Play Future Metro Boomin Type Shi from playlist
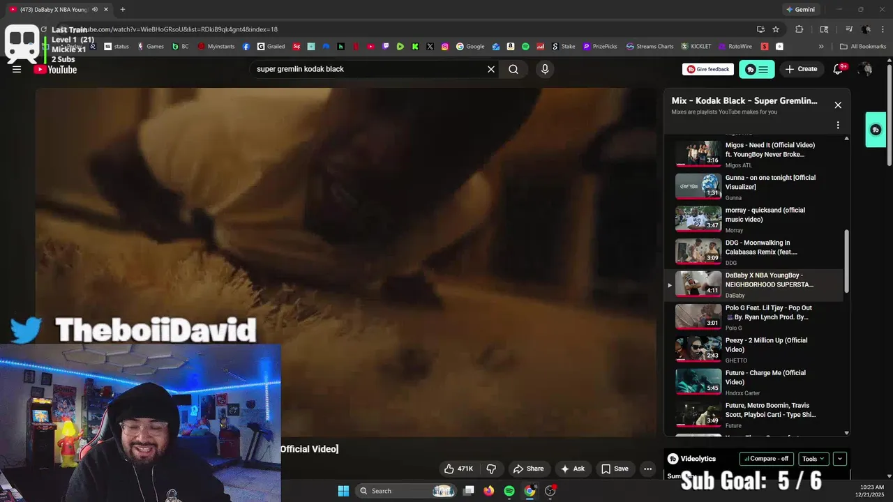This screenshot has height=502, width=893. pos(753,415)
